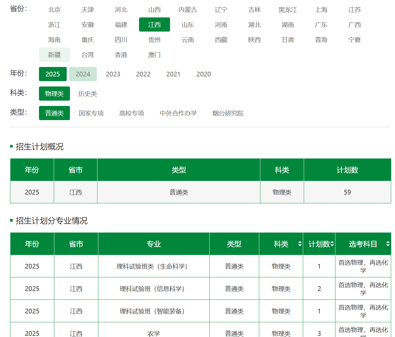Select 北京 province filter
Viewport: 395px width, 337px height.
(x=54, y=10)
